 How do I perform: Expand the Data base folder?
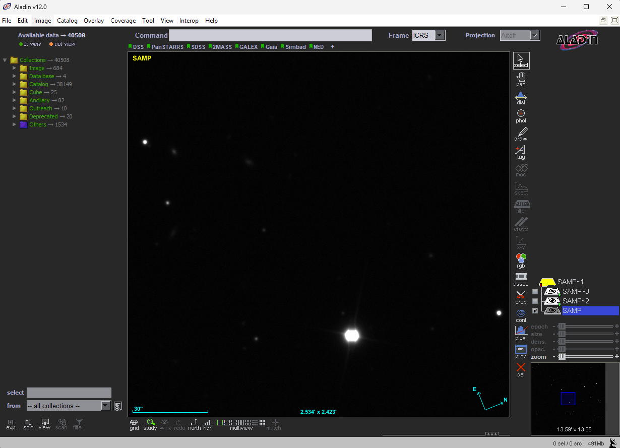tap(15, 76)
